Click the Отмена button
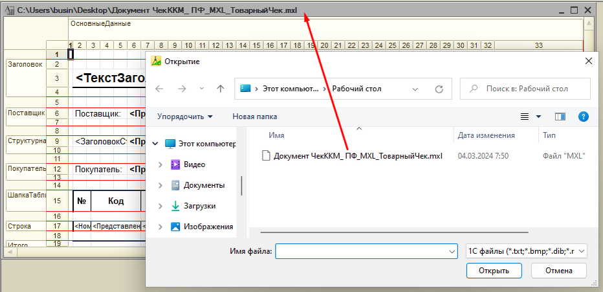This screenshot has width=603, height=292. 559,271
